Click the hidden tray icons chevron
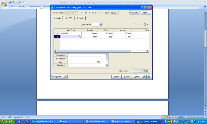207x124 pixels. 165,121
